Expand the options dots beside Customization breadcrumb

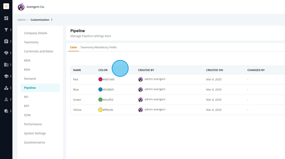pos(52,20)
